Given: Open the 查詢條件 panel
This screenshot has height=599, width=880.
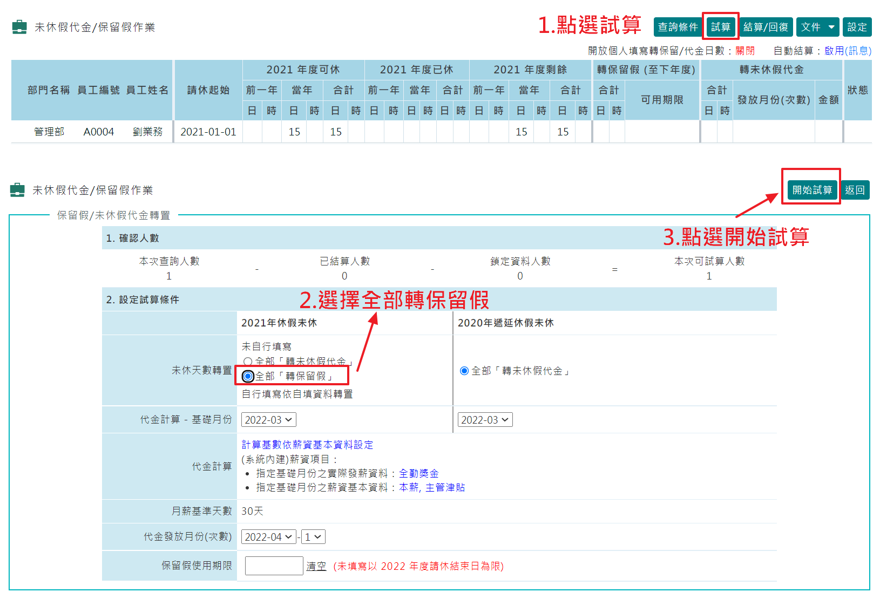Looking at the screenshot, I should pos(678,26).
